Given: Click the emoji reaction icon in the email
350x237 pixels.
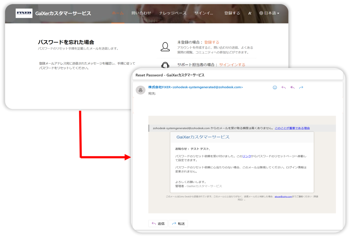Looking at the screenshot, I should pyautogui.click(x=275, y=87).
